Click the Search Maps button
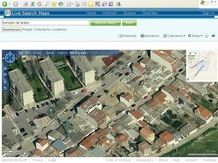218x163 pixels. (x=105, y=23)
